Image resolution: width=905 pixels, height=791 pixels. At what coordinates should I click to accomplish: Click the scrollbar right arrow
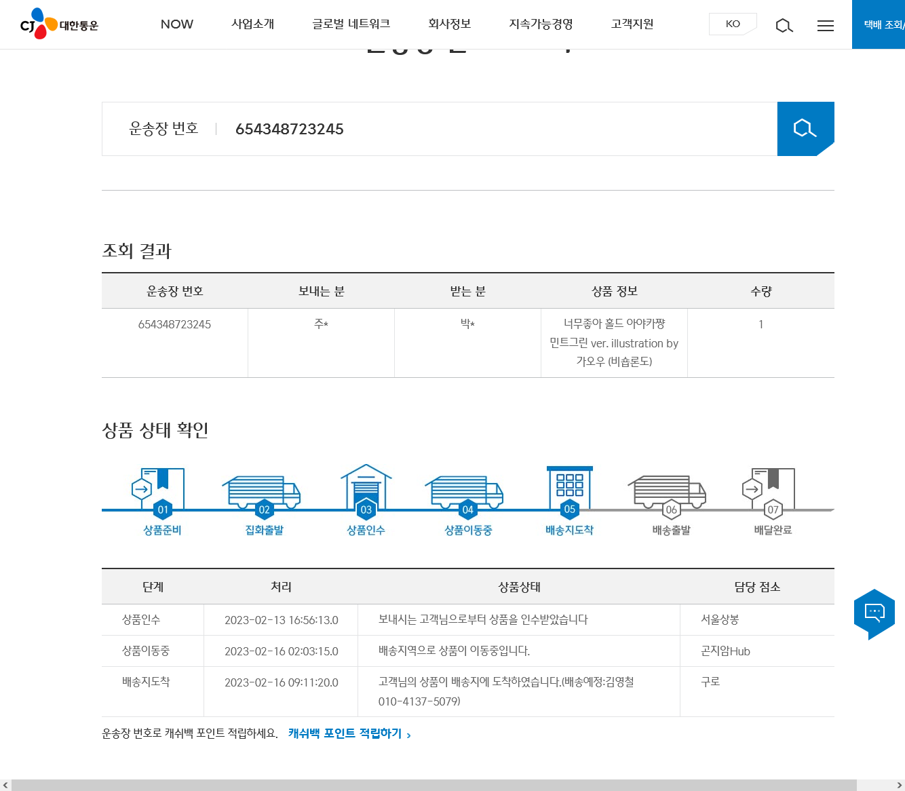[x=899, y=785]
